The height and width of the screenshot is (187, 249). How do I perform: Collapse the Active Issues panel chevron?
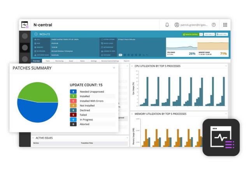coord(127,138)
